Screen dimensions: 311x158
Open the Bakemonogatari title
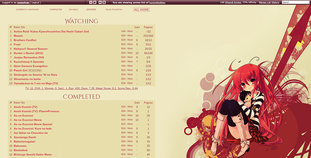(24, 141)
